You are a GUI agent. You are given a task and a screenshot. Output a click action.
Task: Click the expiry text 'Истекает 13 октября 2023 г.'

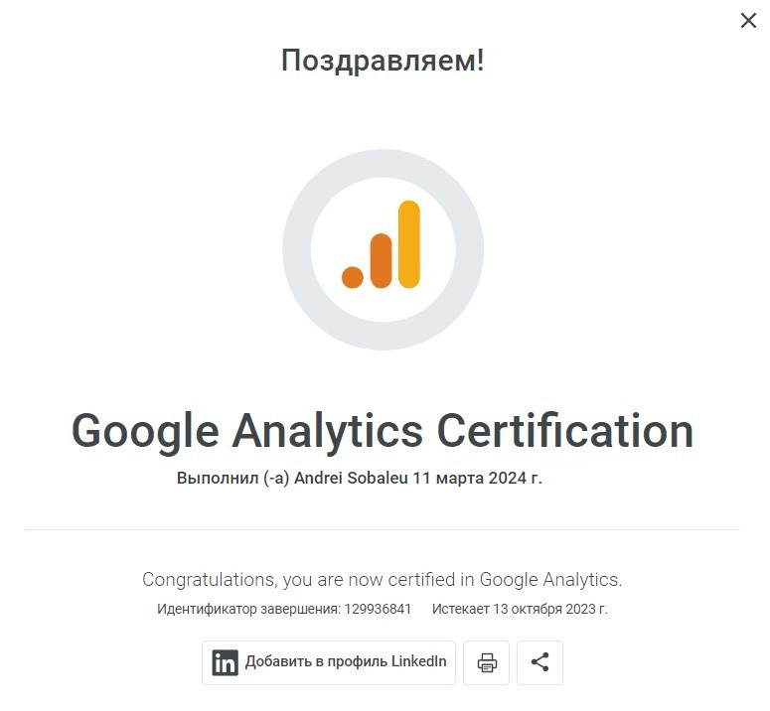520,609
